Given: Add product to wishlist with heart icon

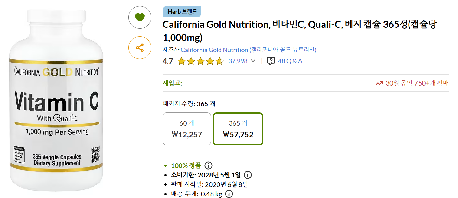Looking at the screenshot, I should 140,17.
